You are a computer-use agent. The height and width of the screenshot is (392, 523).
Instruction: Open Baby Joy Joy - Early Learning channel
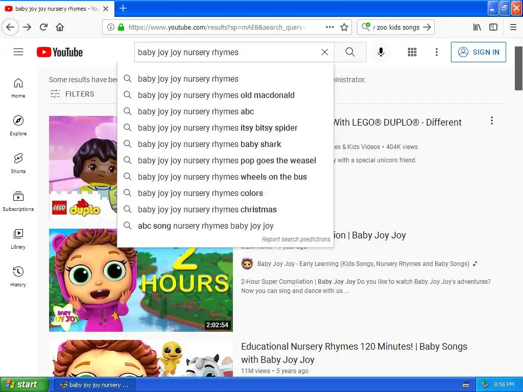(363, 264)
